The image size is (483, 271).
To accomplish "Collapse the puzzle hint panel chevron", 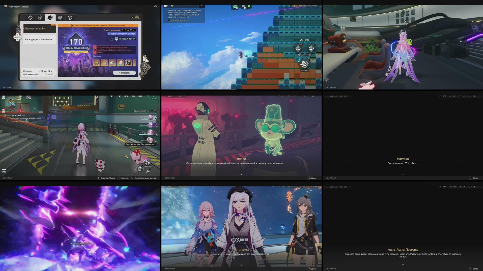I will [x=202, y=6].
